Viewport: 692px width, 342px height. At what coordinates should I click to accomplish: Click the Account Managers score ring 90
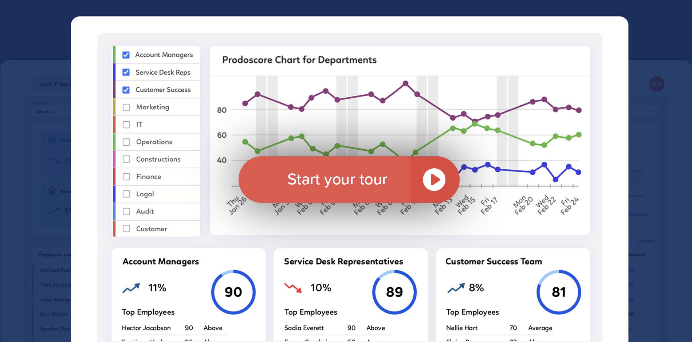(233, 292)
